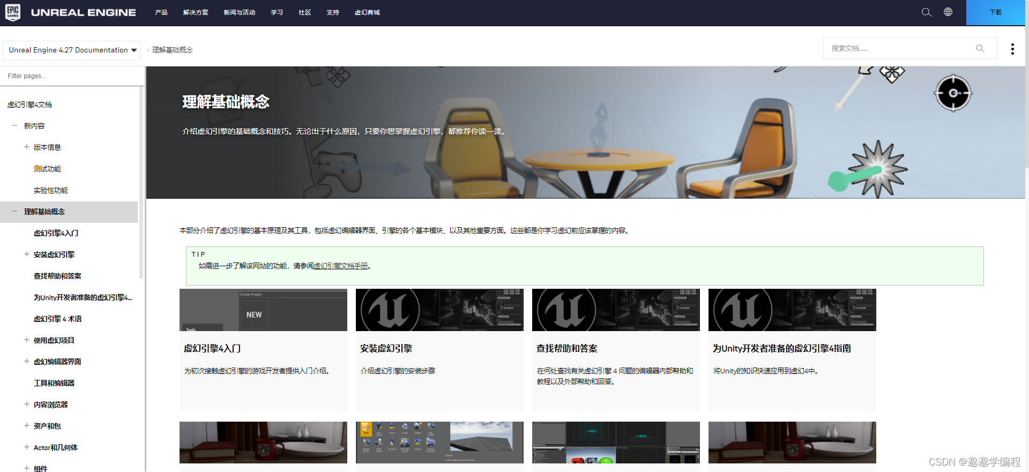
Task: Open Unreal Engine 4.27 Documentation version dropdown
Action: (72, 50)
